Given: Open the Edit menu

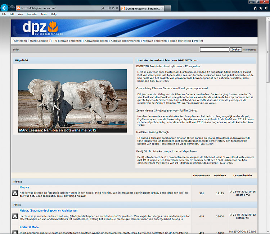Looking at the screenshot, I should (x=12, y=14).
